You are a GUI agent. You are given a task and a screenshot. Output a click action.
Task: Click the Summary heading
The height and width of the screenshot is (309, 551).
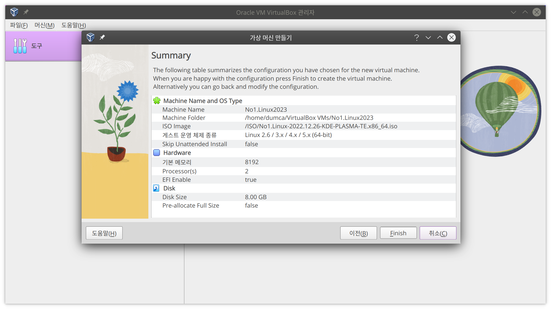(x=171, y=55)
